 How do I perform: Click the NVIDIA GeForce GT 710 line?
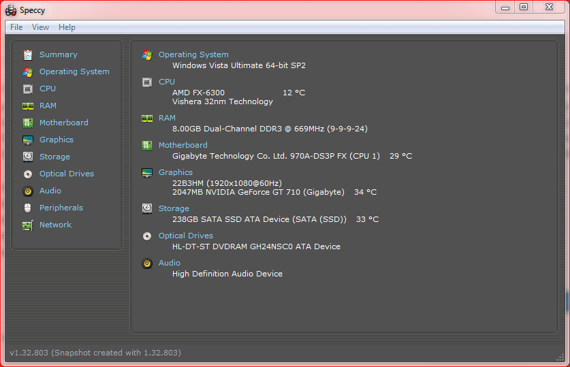coord(258,192)
